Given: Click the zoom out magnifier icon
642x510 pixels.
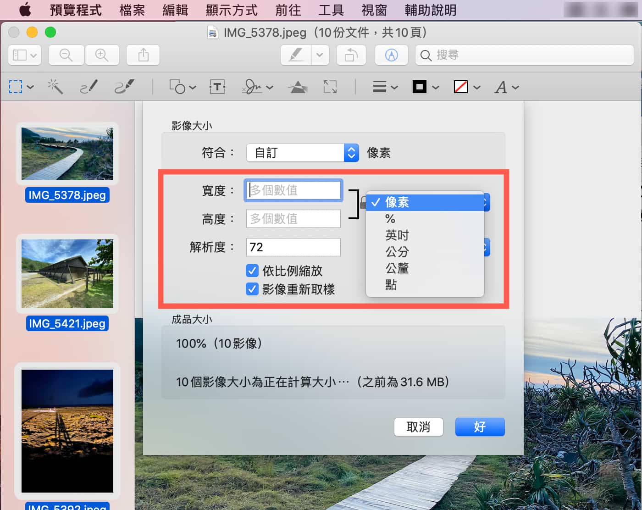Looking at the screenshot, I should point(66,55).
